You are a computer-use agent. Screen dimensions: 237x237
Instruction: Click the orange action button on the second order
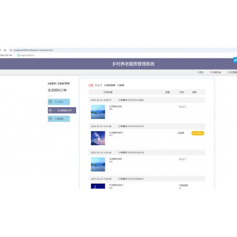tap(198, 133)
